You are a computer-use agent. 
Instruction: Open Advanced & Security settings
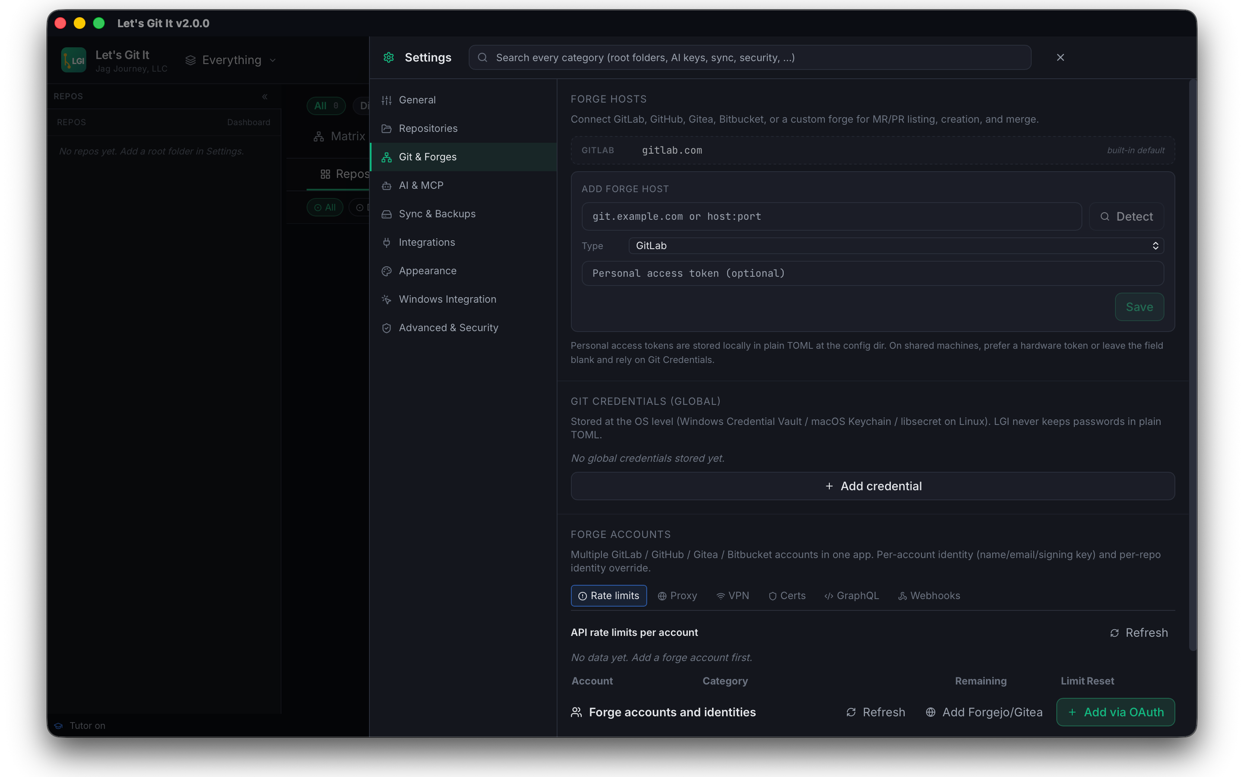(463, 328)
